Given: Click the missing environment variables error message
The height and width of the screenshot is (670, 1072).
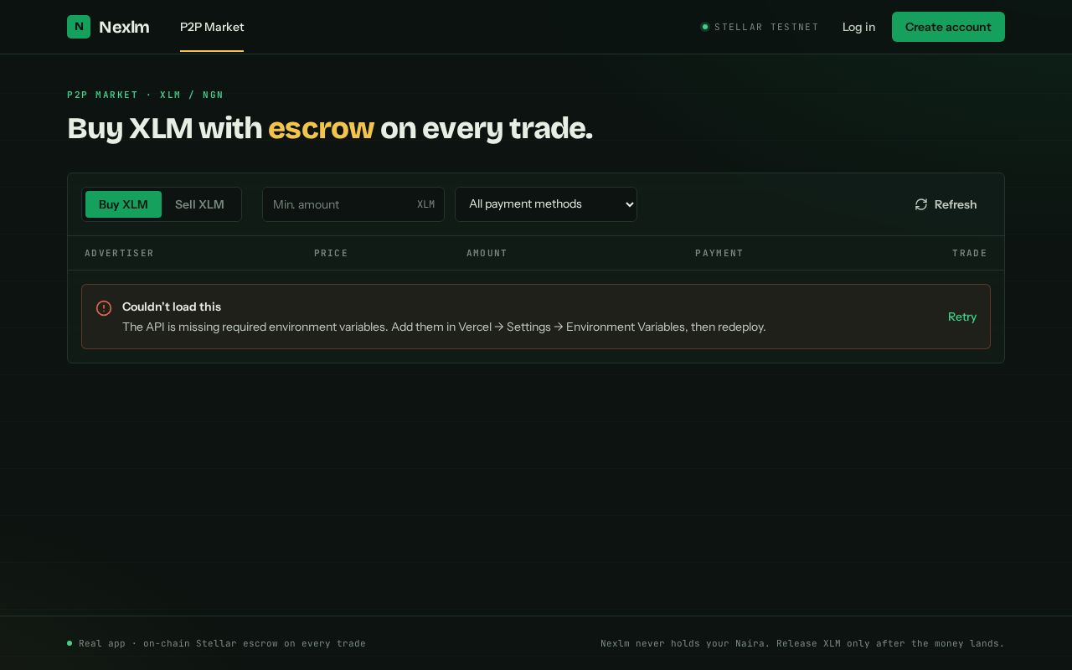Looking at the screenshot, I should coord(444,327).
